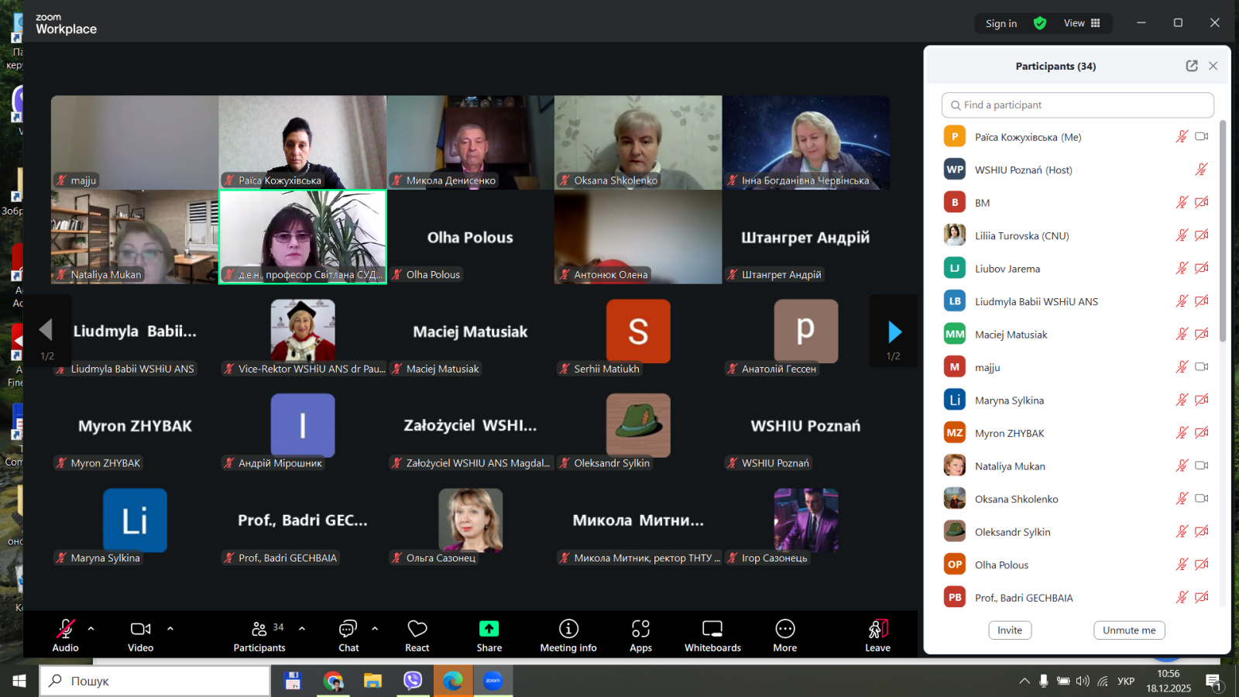Open the Chat panel icon
The image size is (1239, 697).
coord(348,629)
